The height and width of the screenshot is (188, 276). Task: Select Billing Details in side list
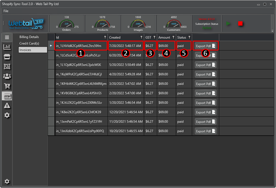coord(29,37)
